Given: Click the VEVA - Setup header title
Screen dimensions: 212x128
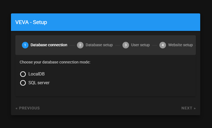Looking at the screenshot, I should click(x=31, y=22).
